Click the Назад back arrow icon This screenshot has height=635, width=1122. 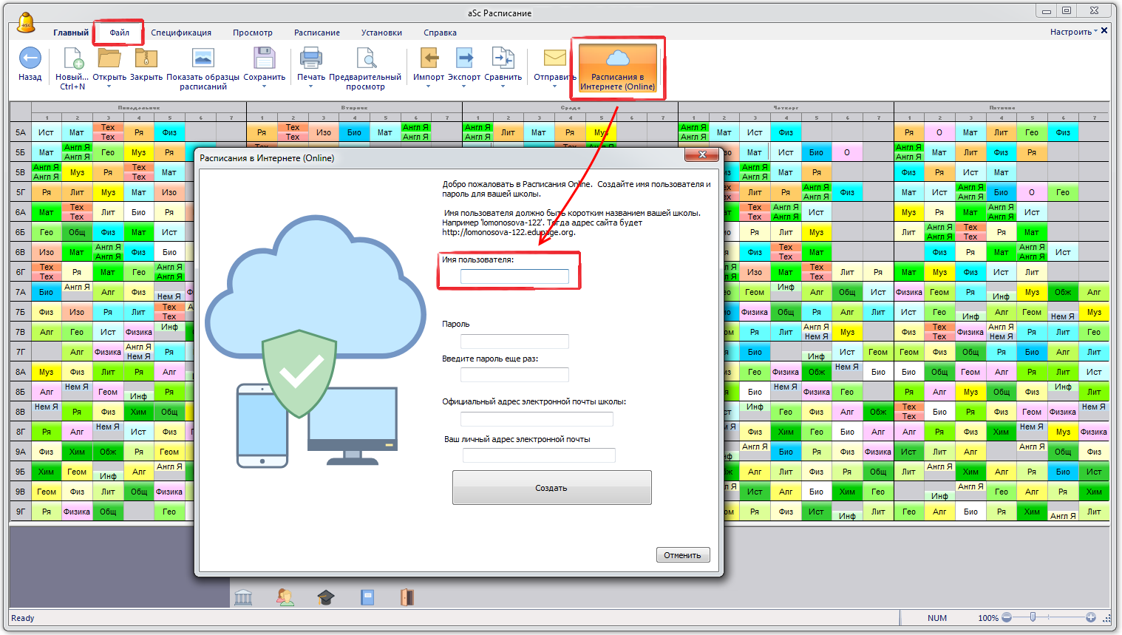30,58
